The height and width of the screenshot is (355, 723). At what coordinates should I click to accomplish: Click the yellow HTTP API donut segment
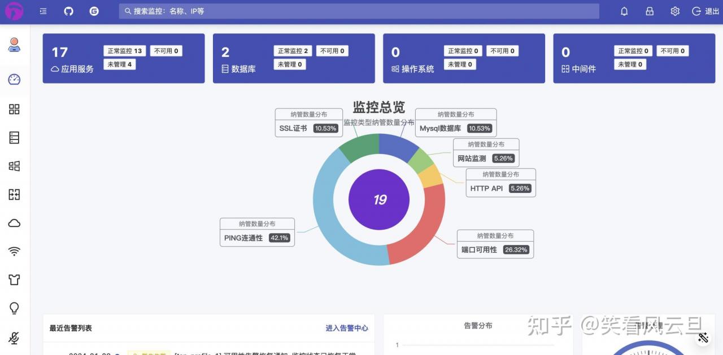432,176
